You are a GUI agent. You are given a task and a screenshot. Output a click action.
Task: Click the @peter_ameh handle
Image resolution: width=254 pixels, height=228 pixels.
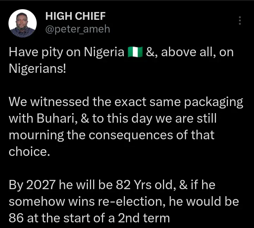[78, 29]
